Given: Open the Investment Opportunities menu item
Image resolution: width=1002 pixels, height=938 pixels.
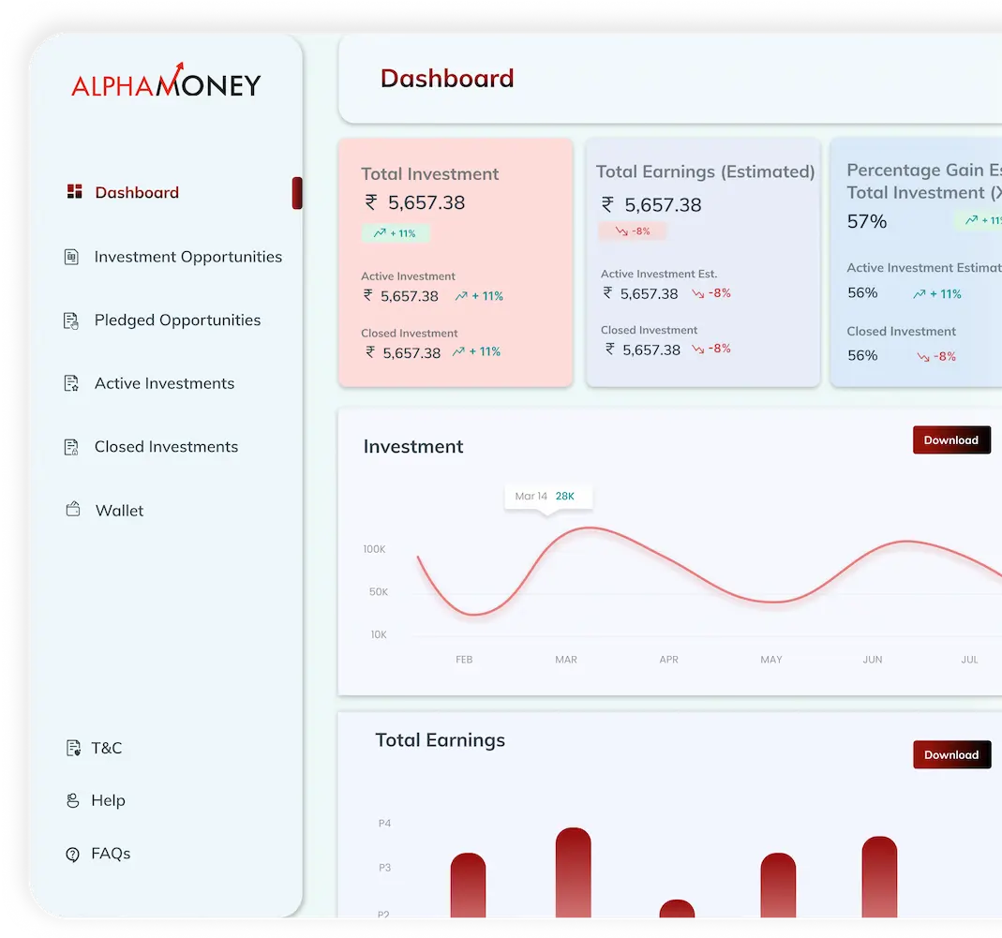Looking at the screenshot, I should click(187, 257).
